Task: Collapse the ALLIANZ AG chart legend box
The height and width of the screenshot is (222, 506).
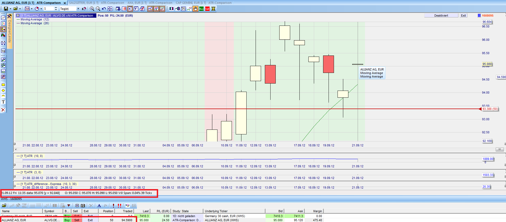Action: (18, 16)
